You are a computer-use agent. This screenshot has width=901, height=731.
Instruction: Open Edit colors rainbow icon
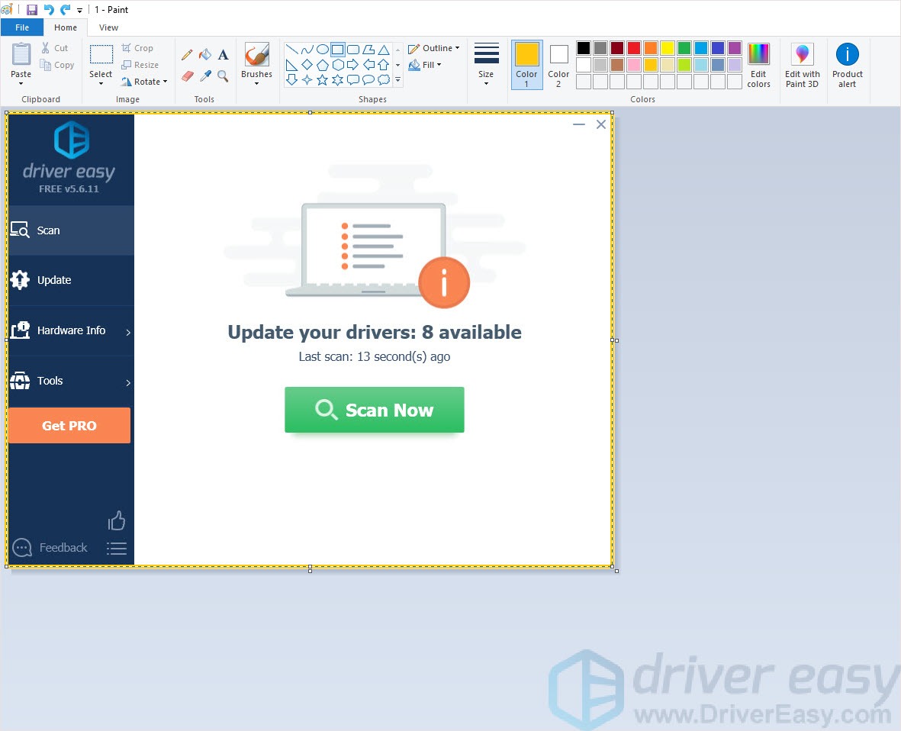click(758, 55)
